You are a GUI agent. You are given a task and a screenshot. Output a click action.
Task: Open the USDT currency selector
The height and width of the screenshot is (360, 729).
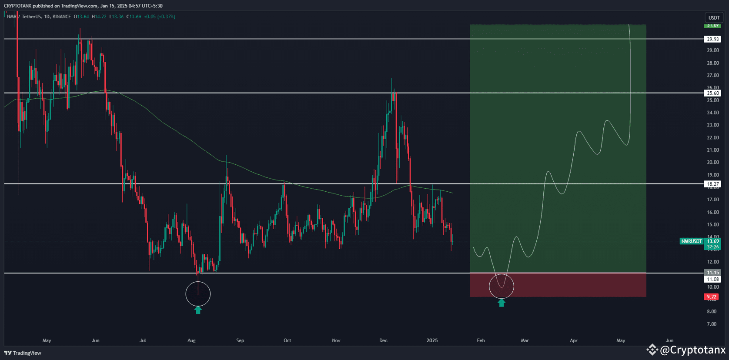point(714,18)
